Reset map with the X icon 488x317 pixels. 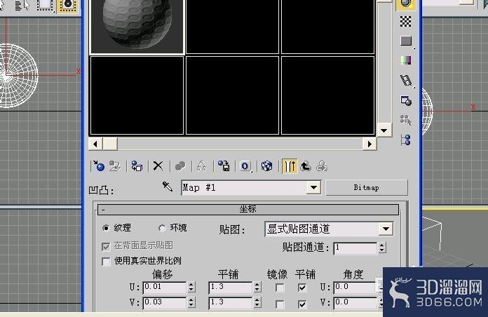point(158,166)
